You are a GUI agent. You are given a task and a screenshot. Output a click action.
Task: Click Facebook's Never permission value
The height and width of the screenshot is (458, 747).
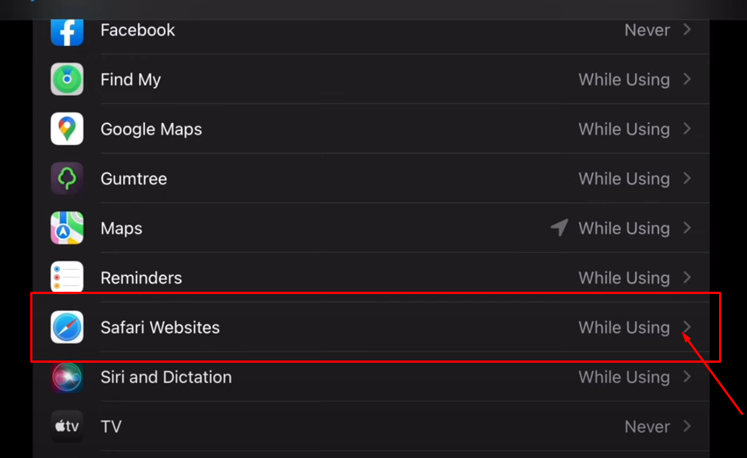tap(647, 30)
